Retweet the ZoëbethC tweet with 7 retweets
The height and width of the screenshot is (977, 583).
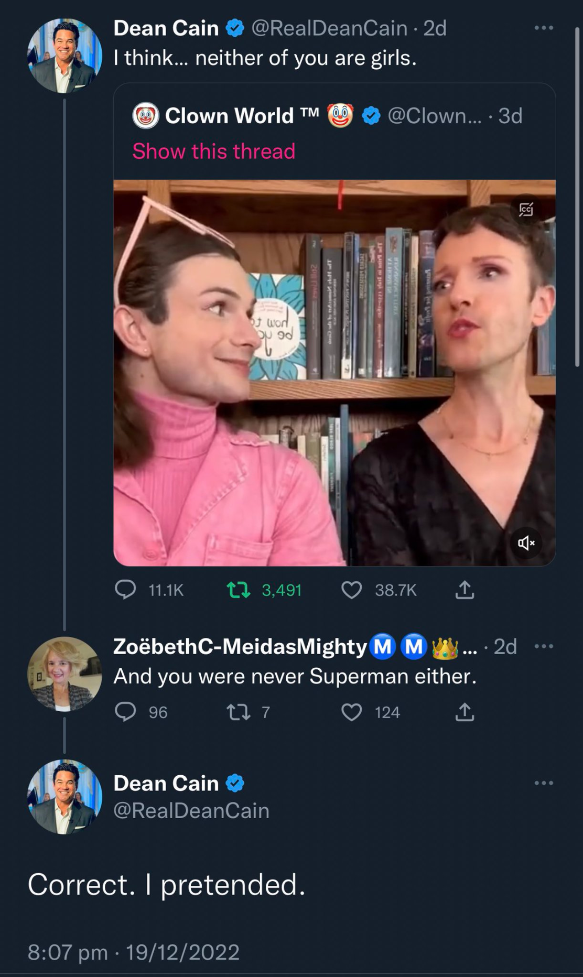[x=237, y=712]
